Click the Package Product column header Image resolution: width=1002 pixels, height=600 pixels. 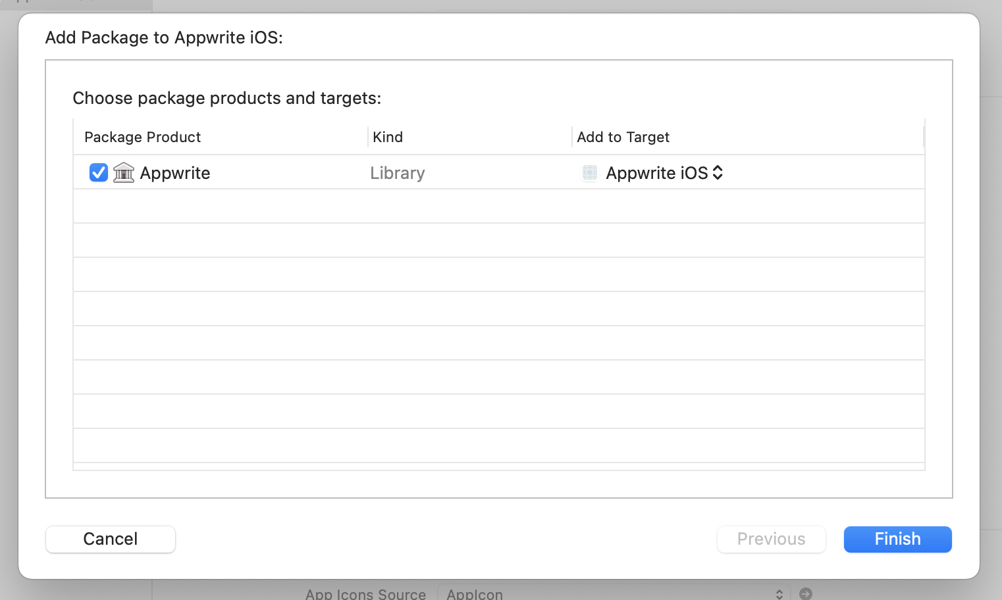pos(143,137)
